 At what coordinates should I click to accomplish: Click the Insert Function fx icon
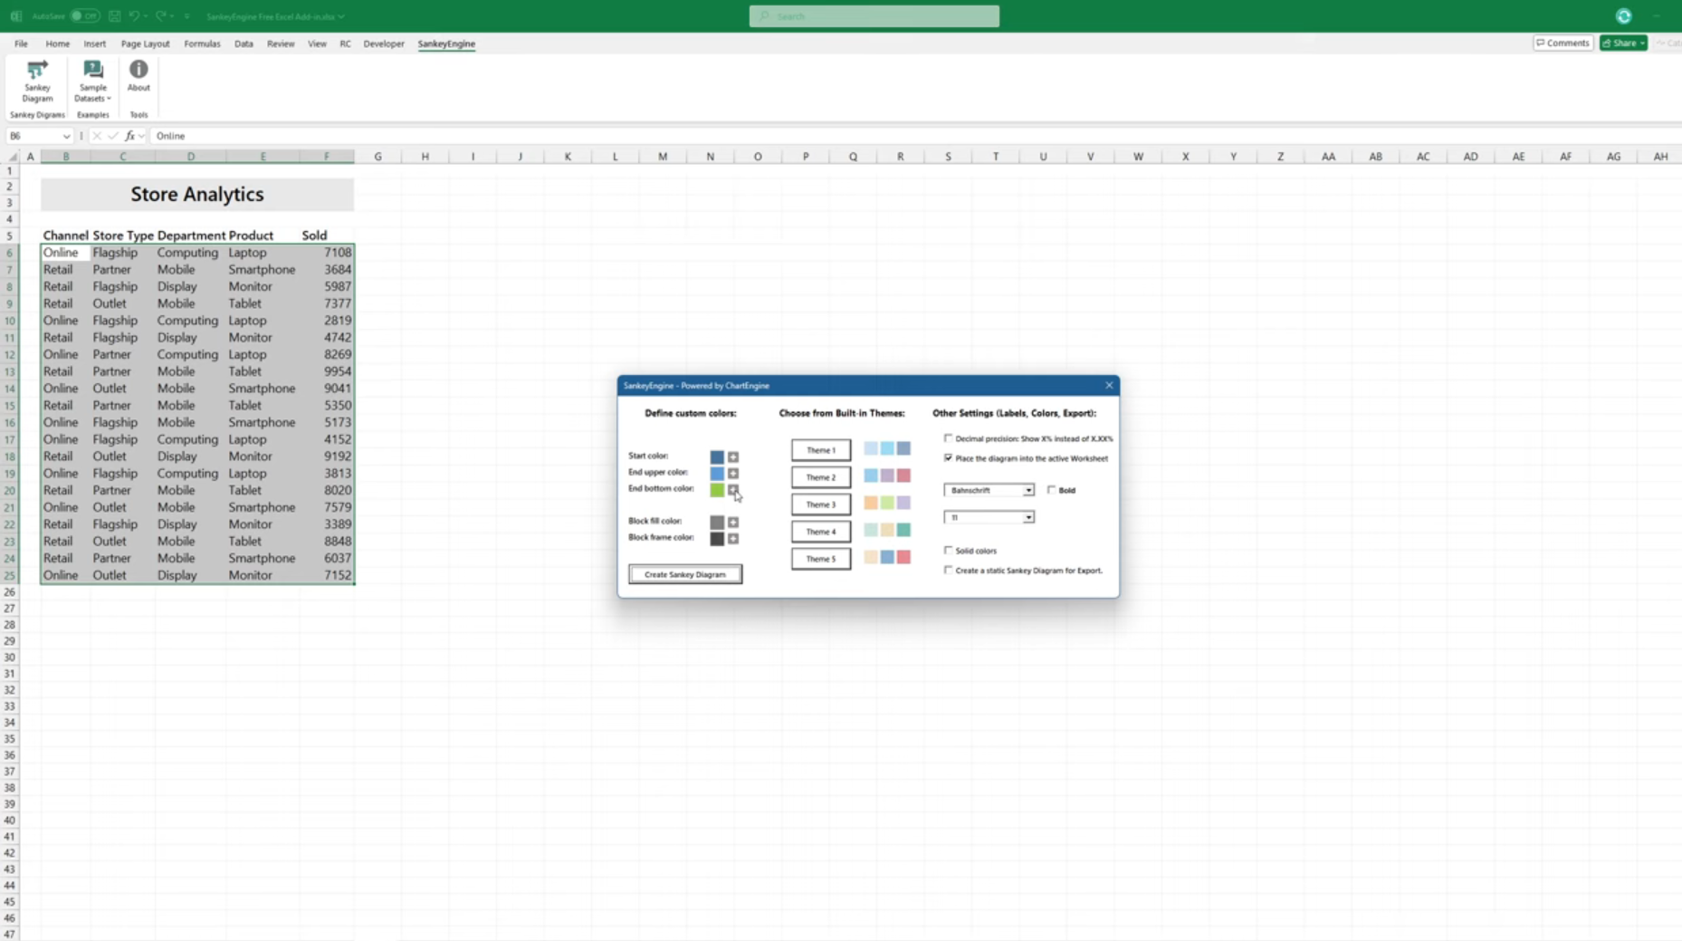pyautogui.click(x=129, y=136)
